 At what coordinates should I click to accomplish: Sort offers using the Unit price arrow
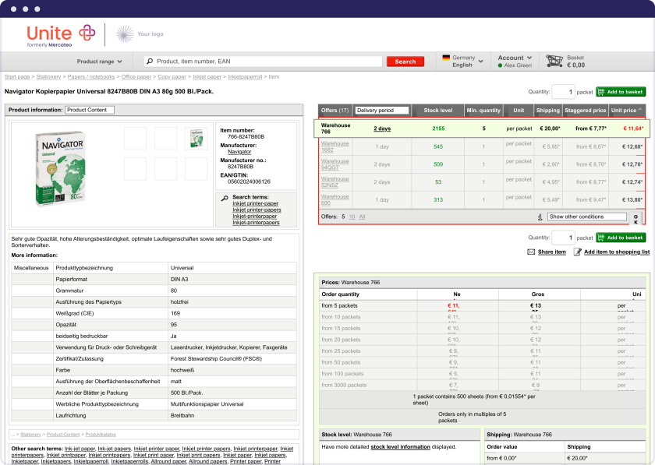pyautogui.click(x=641, y=110)
